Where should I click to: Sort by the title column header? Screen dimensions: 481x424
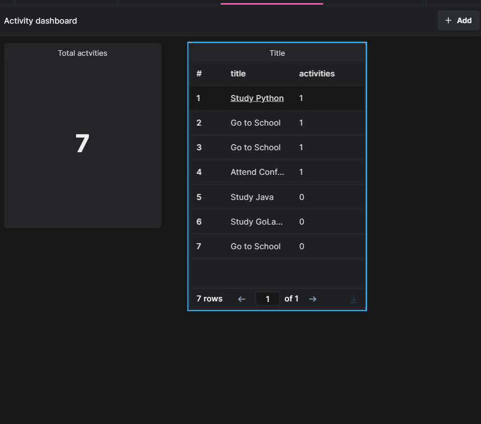pos(238,73)
